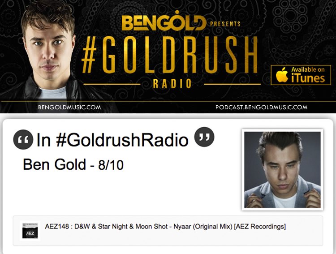Click the RADIO word under title
The image size is (336, 254).
[172, 84]
